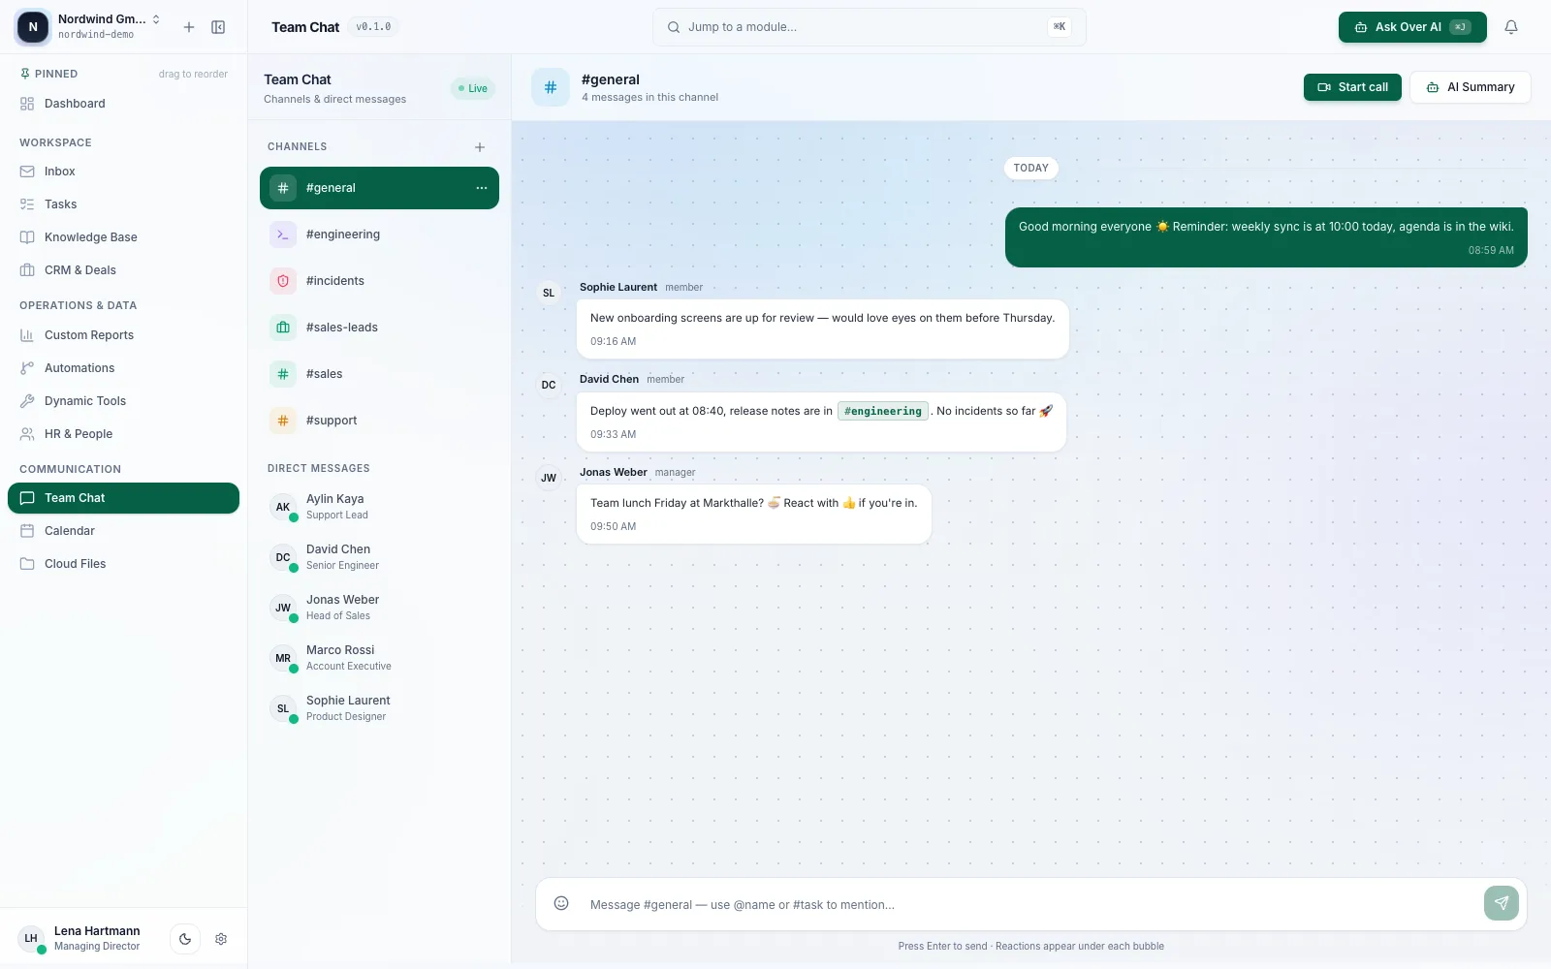Open Calendar in sidebar
This screenshot has height=969, width=1551.
coord(123,531)
